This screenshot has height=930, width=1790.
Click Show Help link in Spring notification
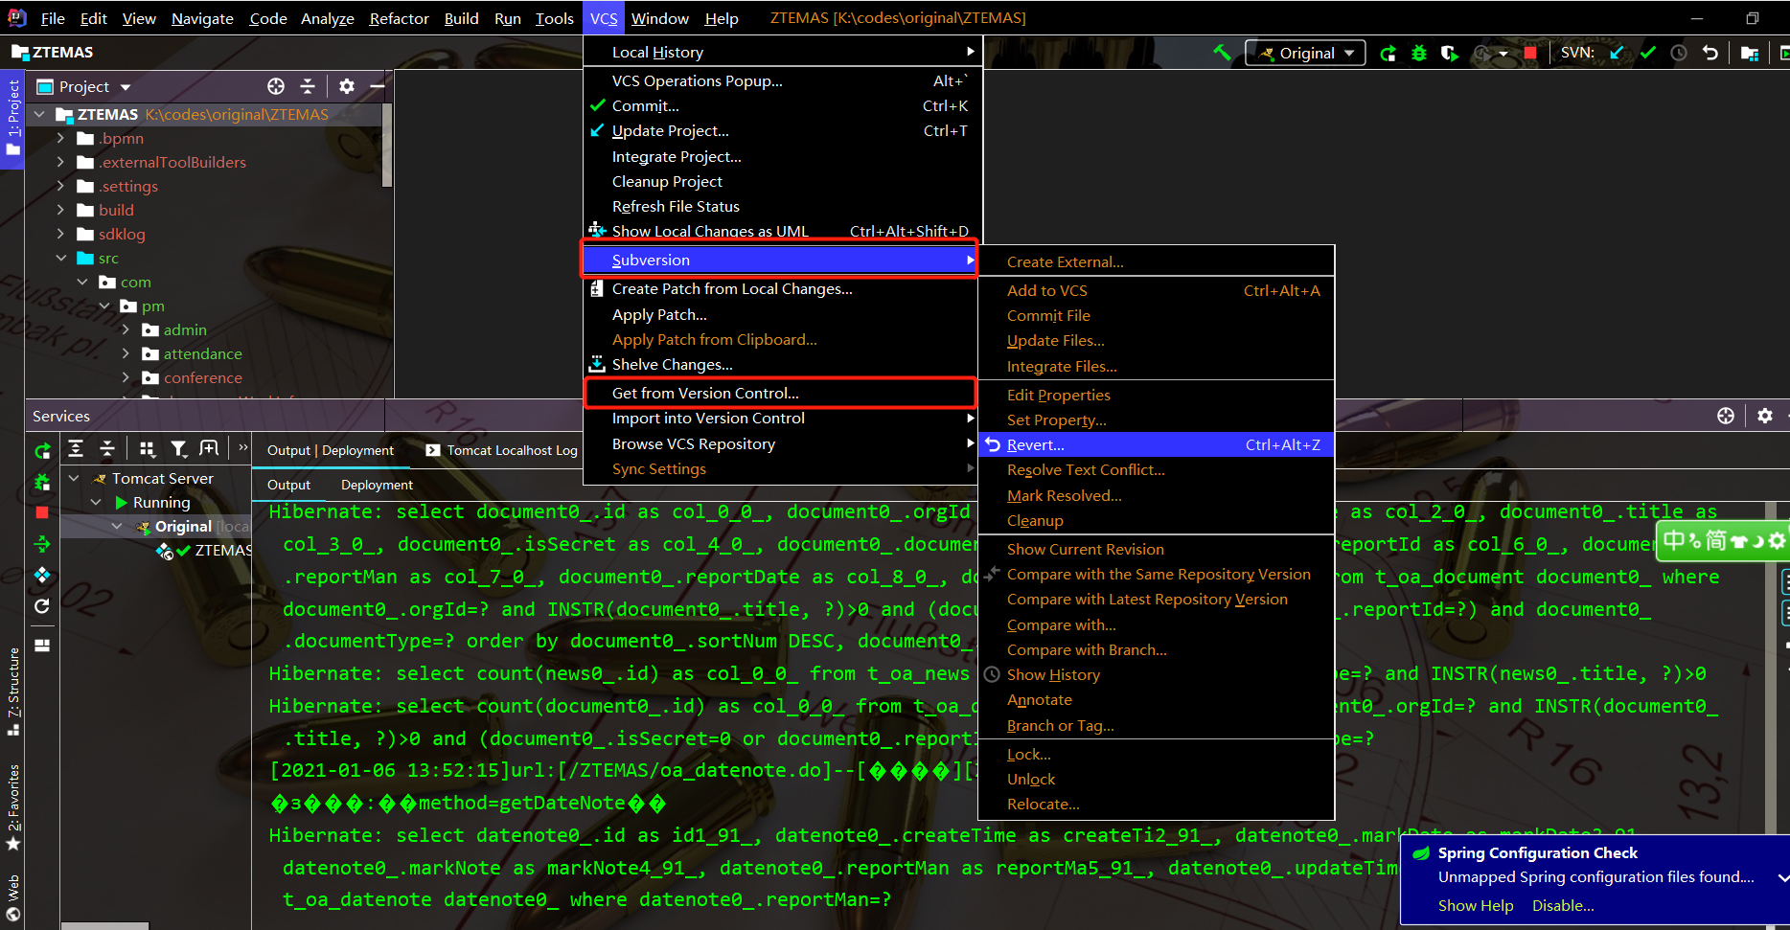1476,905
